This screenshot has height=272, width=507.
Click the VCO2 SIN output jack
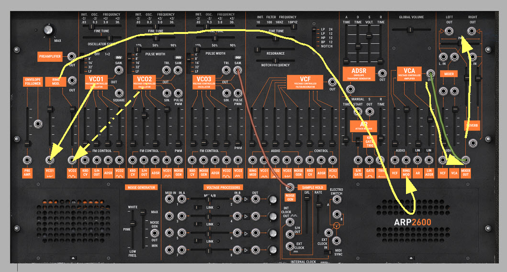(167, 93)
